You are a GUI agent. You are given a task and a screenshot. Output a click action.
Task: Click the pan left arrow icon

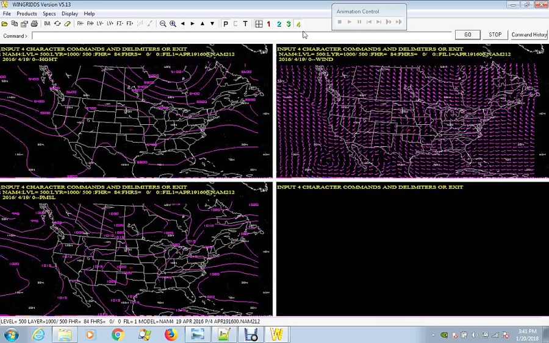click(182, 24)
